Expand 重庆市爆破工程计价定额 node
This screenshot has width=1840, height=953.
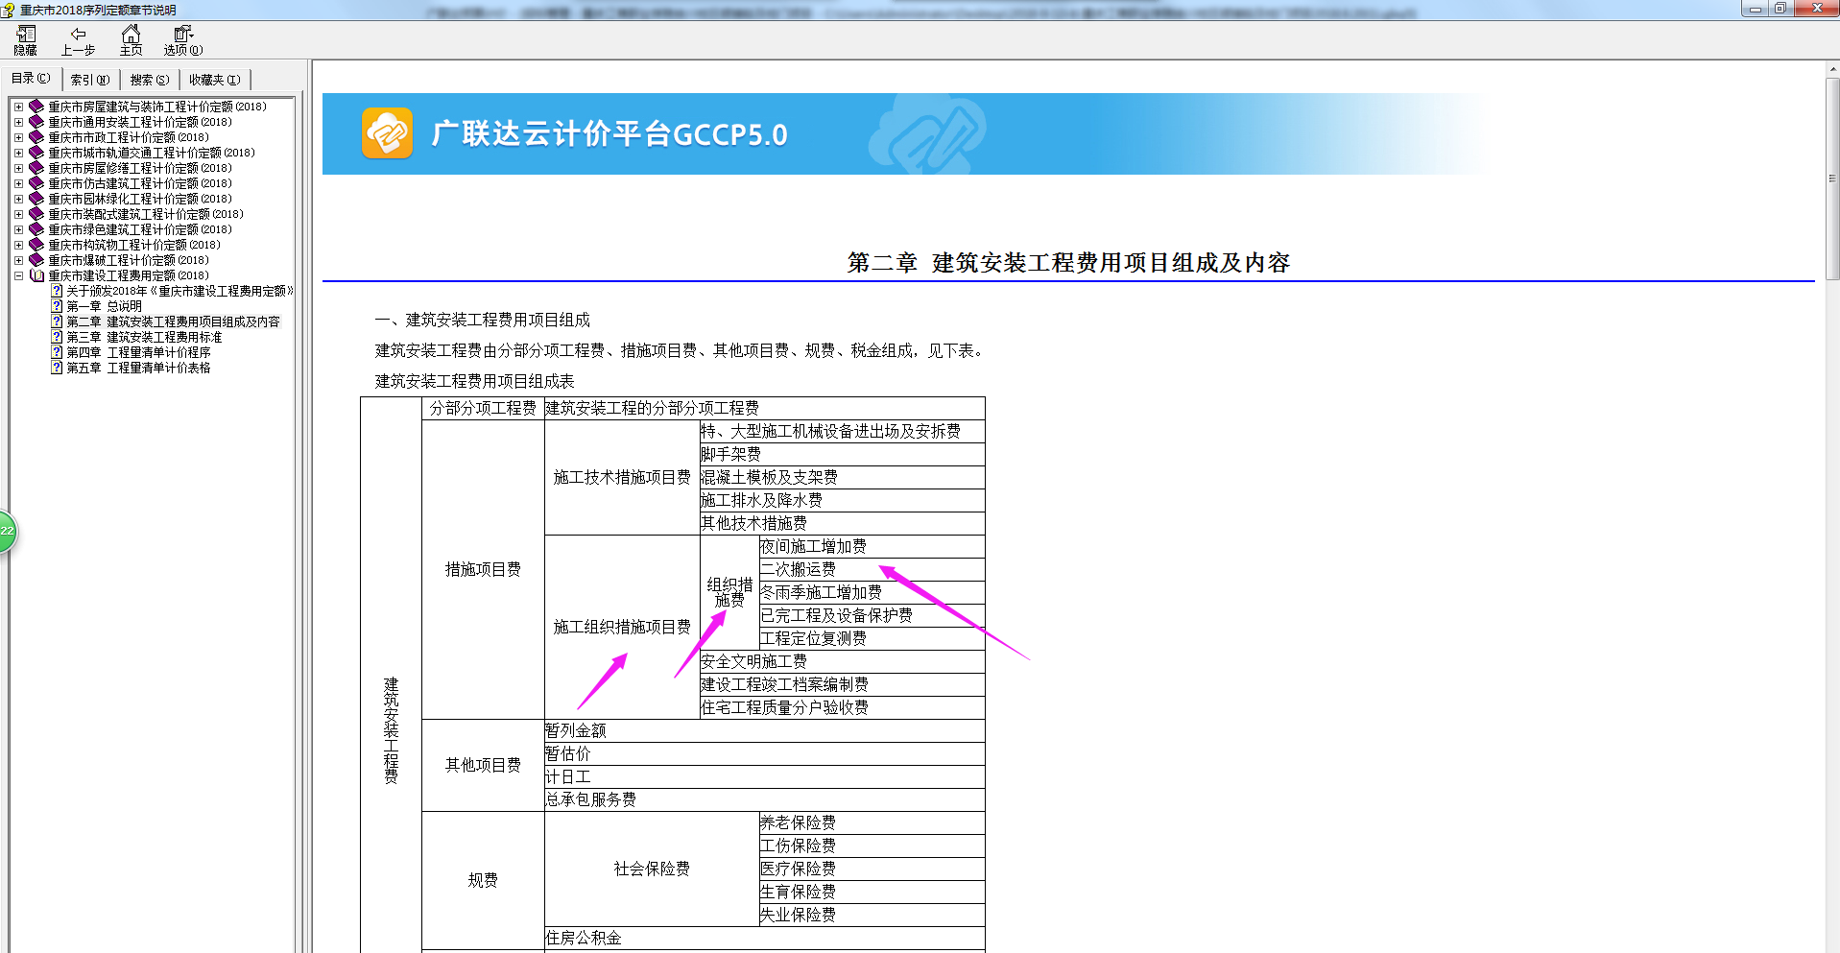pyautogui.click(x=18, y=260)
